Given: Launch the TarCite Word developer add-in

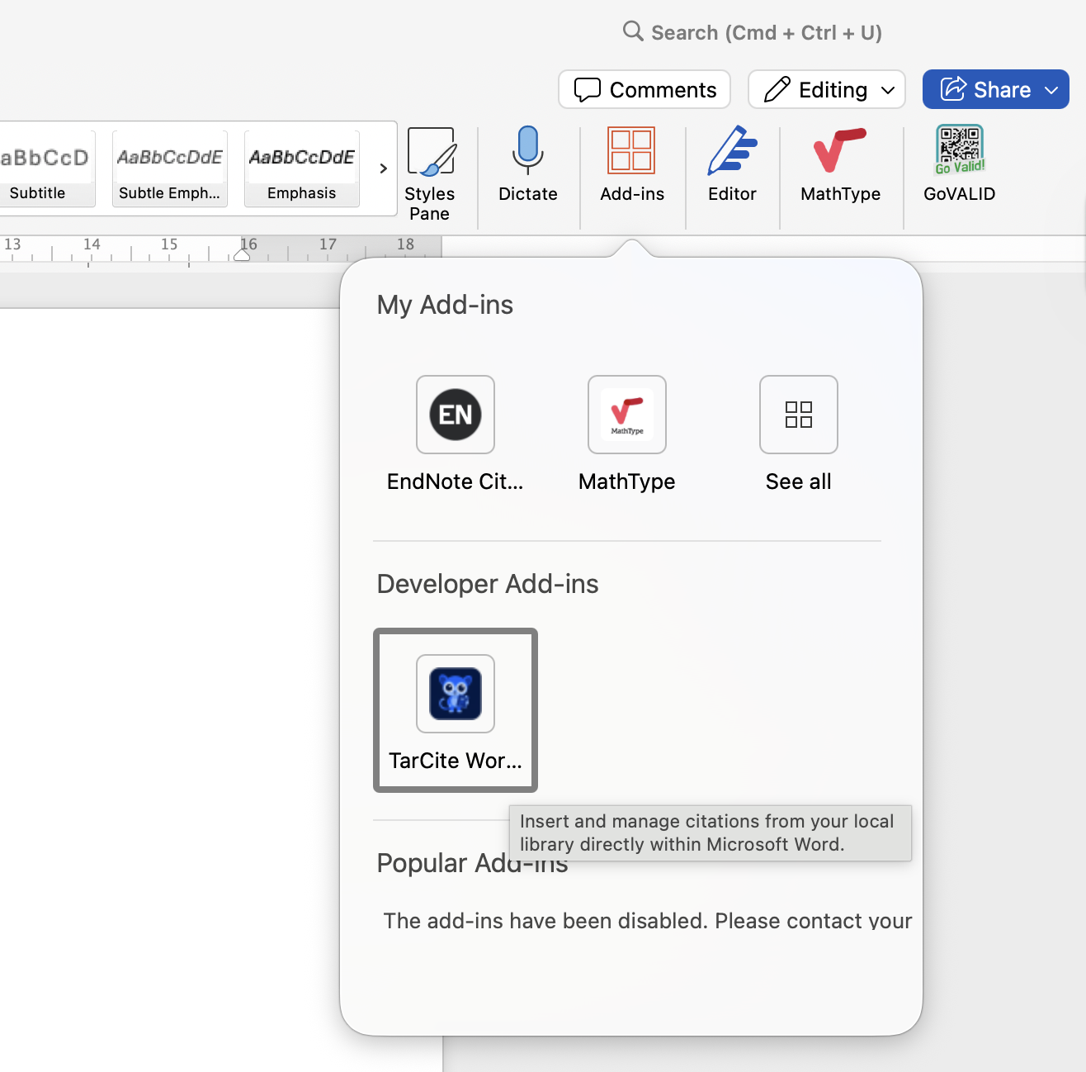Looking at the screenshot, I should click(x=456, y=710).
